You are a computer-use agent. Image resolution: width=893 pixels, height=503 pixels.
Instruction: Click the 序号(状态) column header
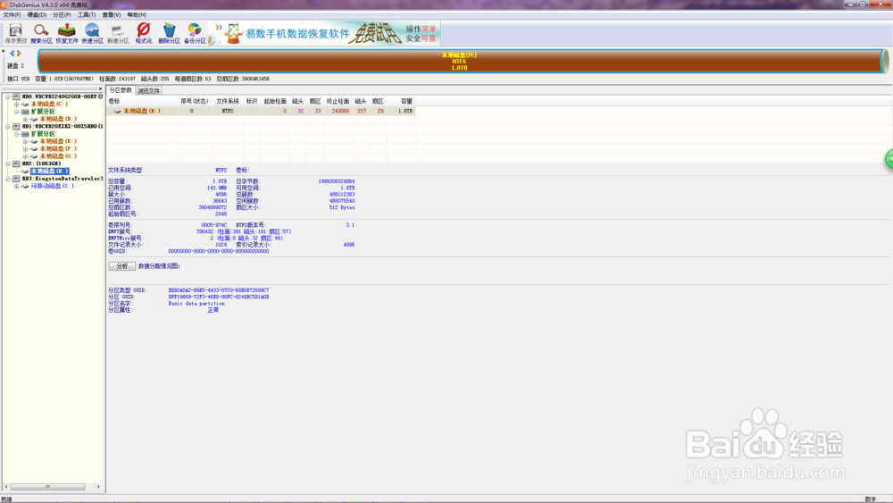pyautogui.click(x=194, y=101)
